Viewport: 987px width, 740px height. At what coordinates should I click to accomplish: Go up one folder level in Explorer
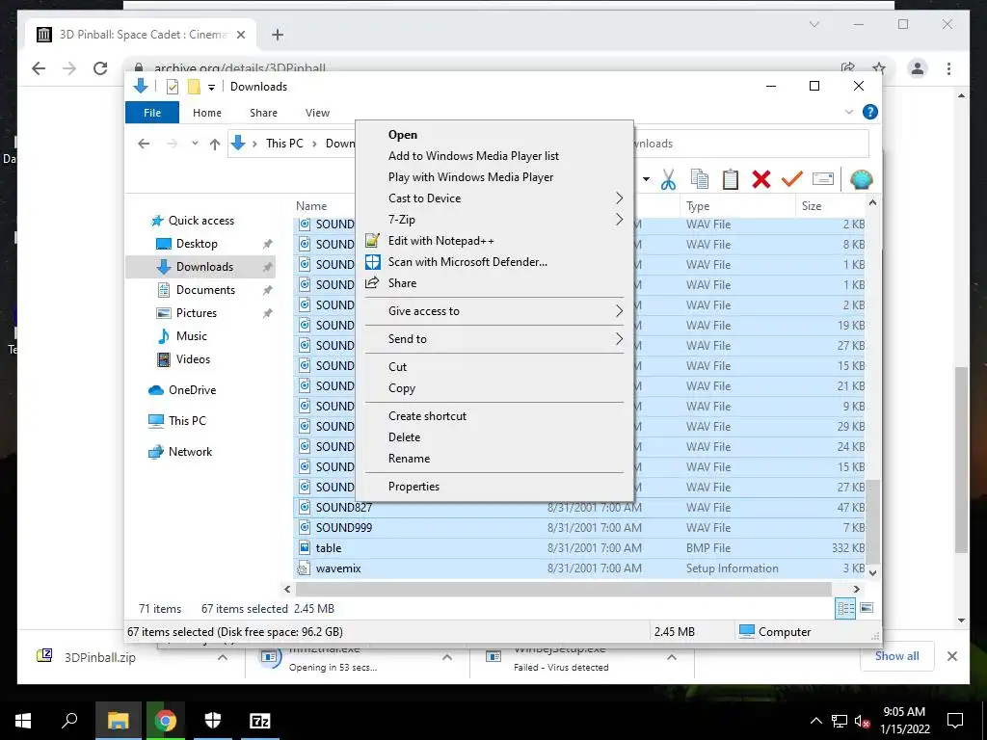point(215,144)
